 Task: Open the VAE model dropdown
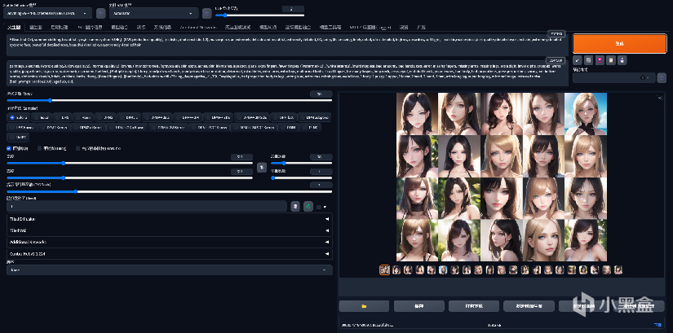(154, 13)
